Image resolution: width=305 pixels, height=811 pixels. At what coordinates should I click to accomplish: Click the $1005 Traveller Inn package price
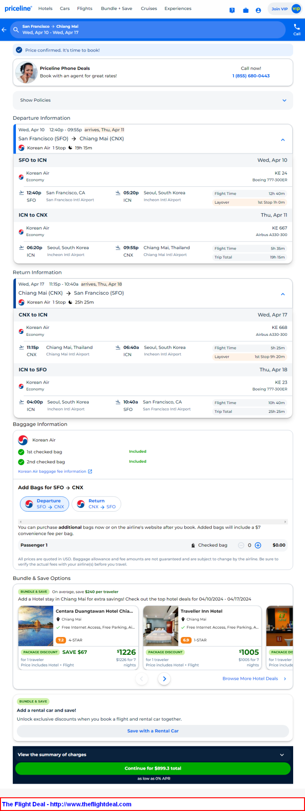click(249, 652)
